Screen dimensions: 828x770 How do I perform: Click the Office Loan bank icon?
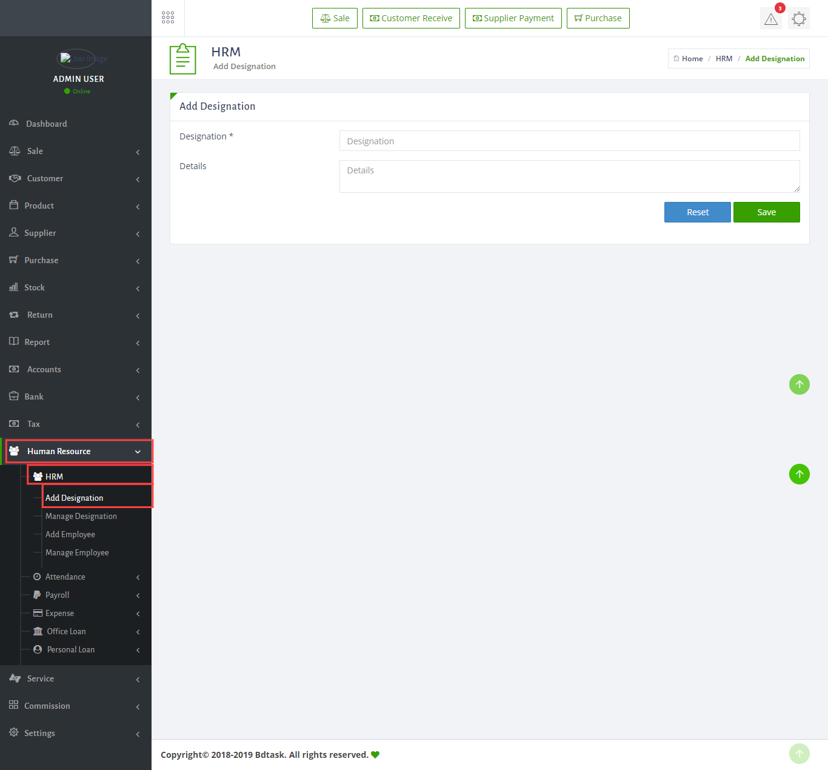pyautogui.click(x=38, y=631)
